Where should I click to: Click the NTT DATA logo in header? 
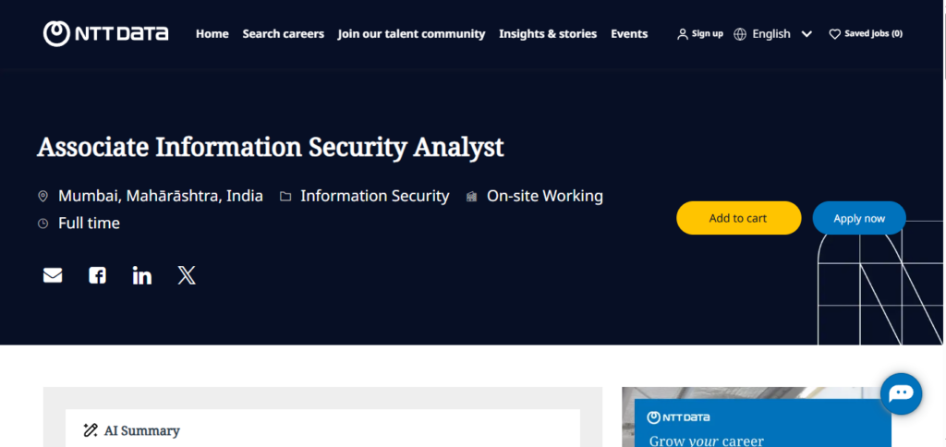coord(105,34)
